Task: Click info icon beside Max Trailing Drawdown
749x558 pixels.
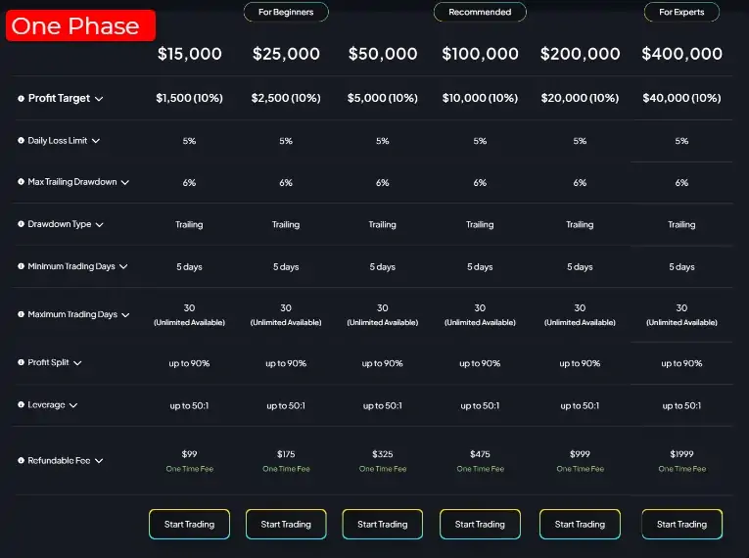Action: pos(21,182)
